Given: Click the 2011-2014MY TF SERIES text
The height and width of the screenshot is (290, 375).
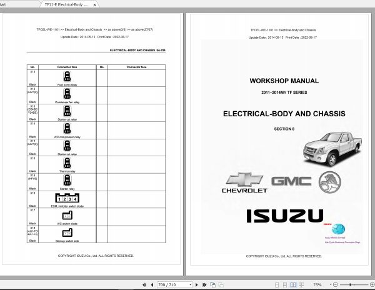Looking at the screenshot, I should tap(284, 92).
